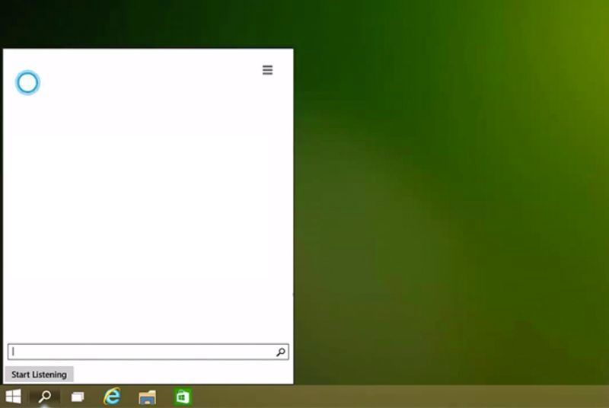Click an empty area of the taskbar
The image size is (609, 408).
[x=381, y=397]
